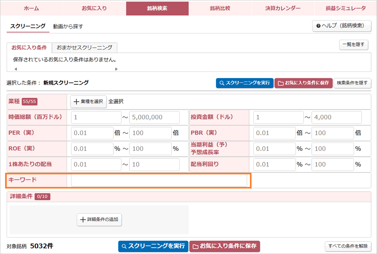This screenshot has width=377, height=254.
Task: Focus the 投資金額 maximum value field
Action: click(x=337, y=117)
